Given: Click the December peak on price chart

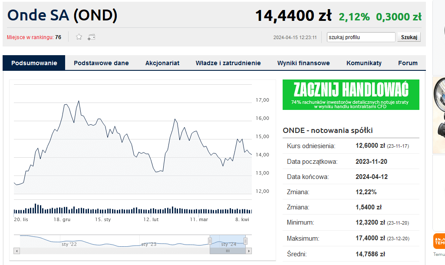Looking at the screenshot, I should [79, 101].
